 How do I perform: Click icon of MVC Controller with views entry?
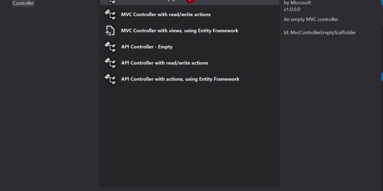110,30
